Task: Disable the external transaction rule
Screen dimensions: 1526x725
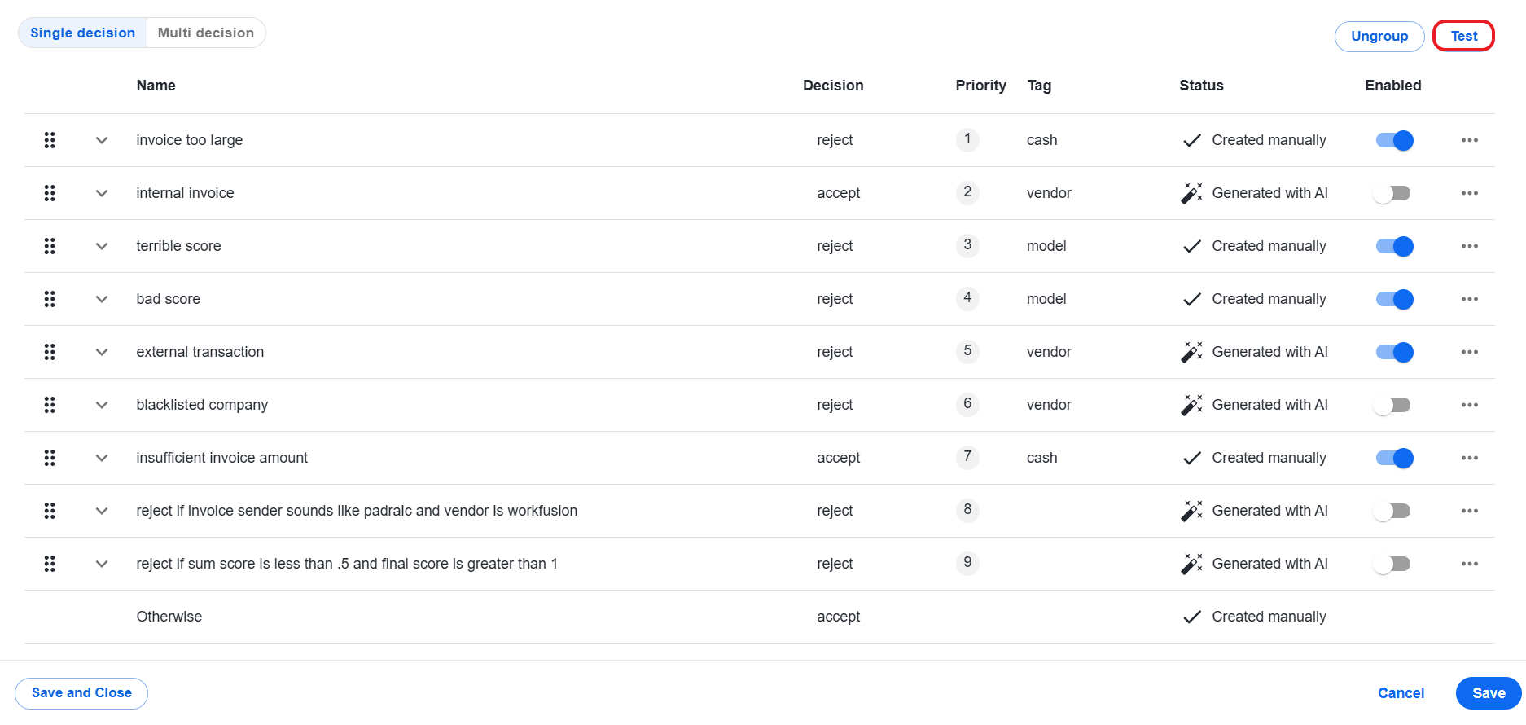Action: tap(1394, 352)
